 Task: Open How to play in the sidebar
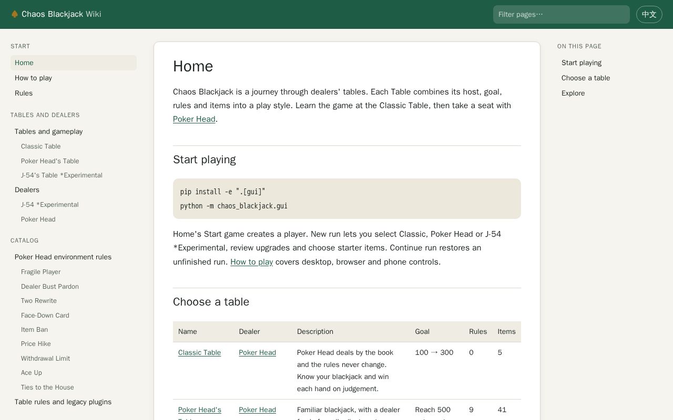[74, 78]
